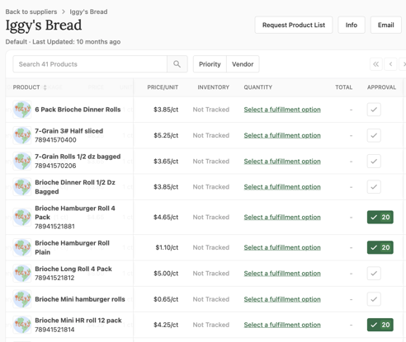Select fulfillment option for Brioche Hamburger Roll 4 Pack
Image resolution: width=406 pixels, height=342 pixels.
[x=282, y=217]
